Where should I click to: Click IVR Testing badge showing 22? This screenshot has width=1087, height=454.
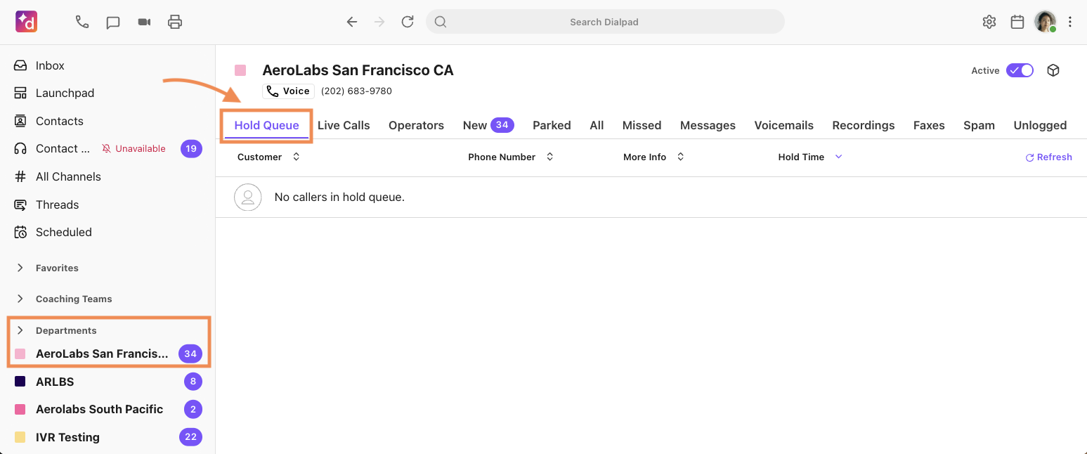(x=190, y=437)
